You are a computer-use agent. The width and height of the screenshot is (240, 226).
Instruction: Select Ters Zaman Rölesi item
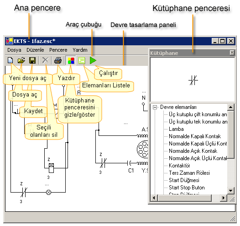coord(189,173)
